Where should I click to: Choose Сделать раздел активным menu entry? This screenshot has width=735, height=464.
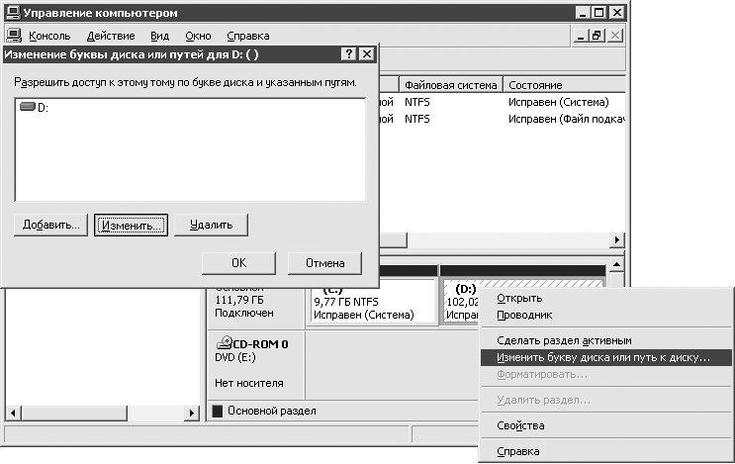tap(564, 340)
